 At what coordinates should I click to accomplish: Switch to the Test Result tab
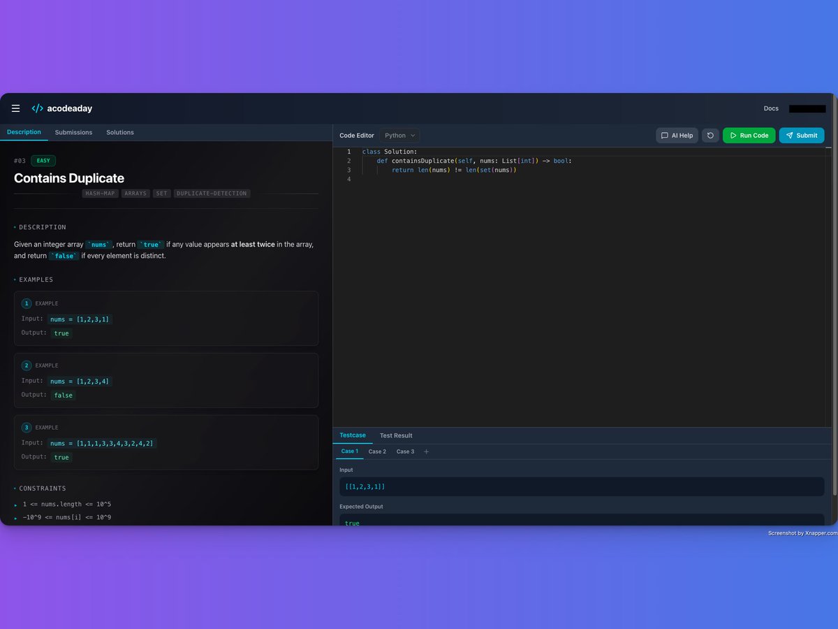395,435
